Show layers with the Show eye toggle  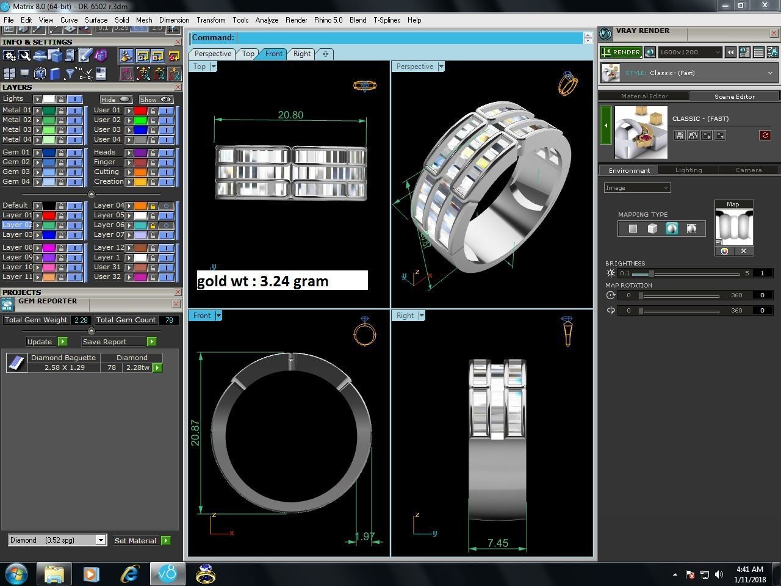tap(156, 99)
